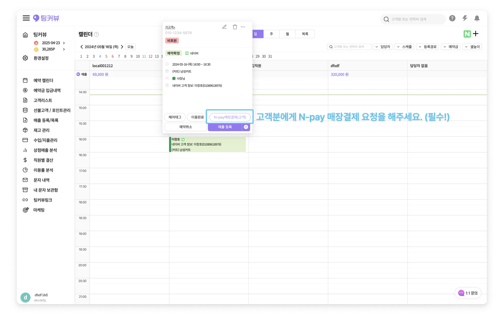This screenshot has width=504, height=316.
Task: Switch to the 주 week view tab
Action: (x=271, y=34)
